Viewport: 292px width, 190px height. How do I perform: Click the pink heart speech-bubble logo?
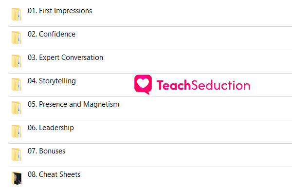pyautogui.click(x=143, y=84)
